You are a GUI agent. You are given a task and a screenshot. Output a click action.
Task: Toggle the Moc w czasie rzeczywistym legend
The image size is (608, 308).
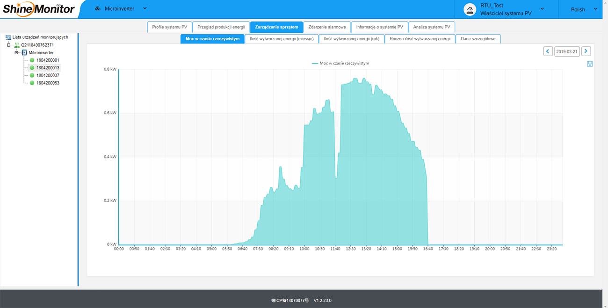(x=340, y=63)
